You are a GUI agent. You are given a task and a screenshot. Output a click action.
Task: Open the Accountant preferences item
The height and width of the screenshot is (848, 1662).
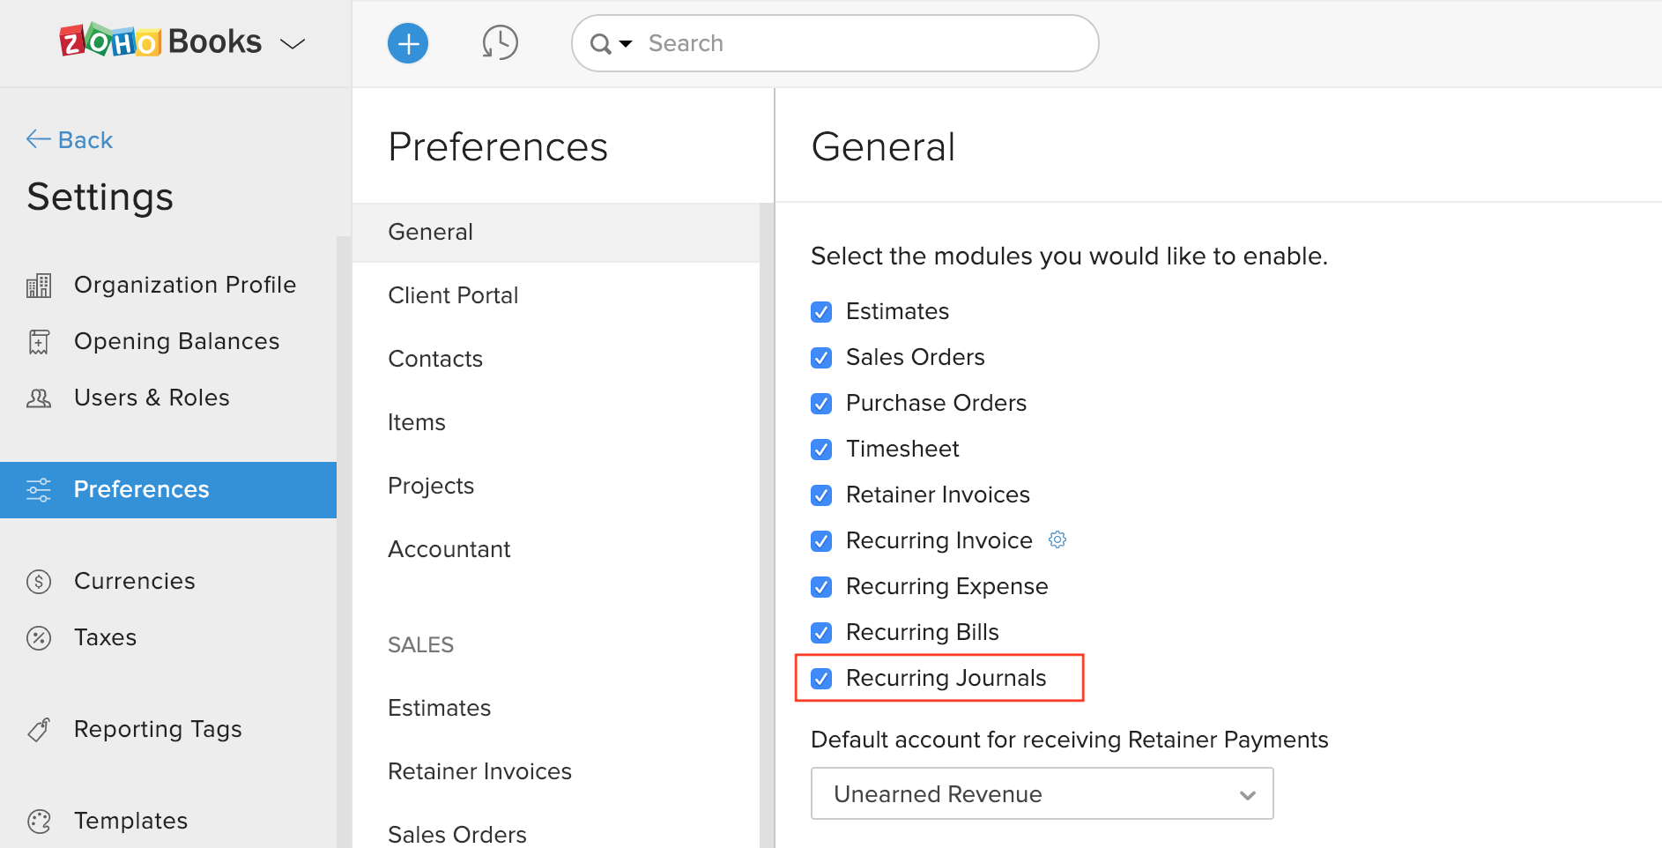449,549
